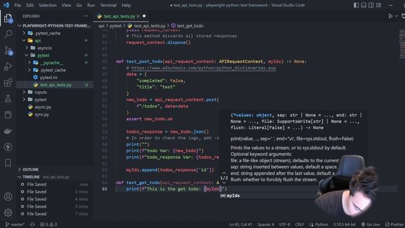Open the File menu
405x228 pixels.
coord(18,5)
